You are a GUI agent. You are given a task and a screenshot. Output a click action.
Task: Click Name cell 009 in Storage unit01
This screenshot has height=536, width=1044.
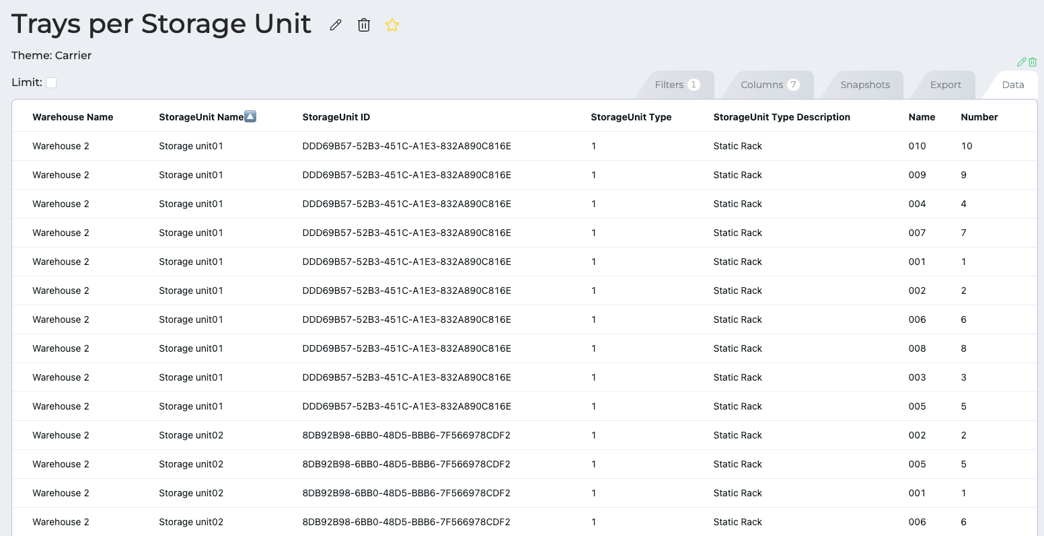(917, 175)
